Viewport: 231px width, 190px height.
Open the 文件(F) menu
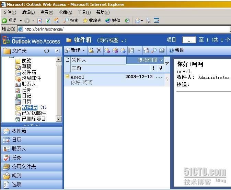(10, 12)
